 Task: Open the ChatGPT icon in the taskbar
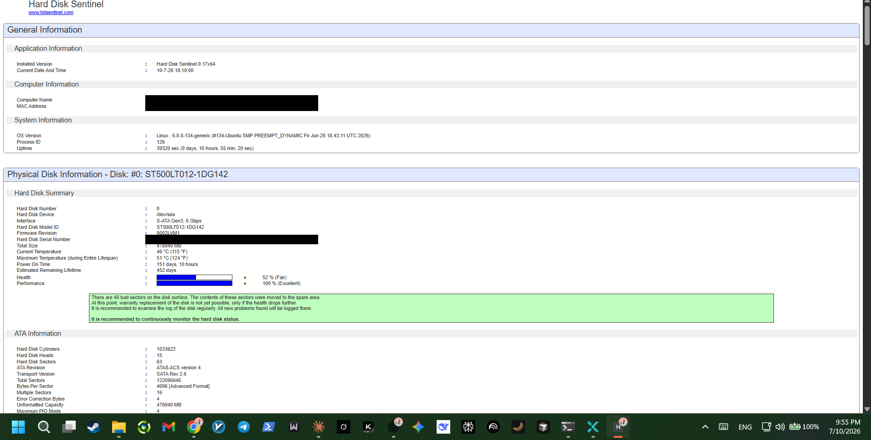click(x=394, y=427)
